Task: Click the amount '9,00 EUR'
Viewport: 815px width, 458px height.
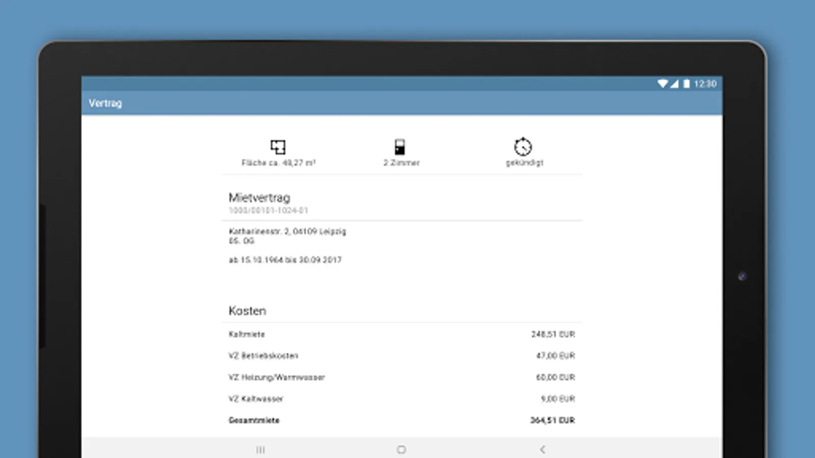Action: (558, 399)
